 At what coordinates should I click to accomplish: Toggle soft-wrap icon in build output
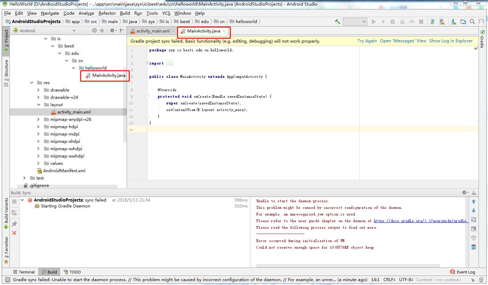click(x=474, y=220)
